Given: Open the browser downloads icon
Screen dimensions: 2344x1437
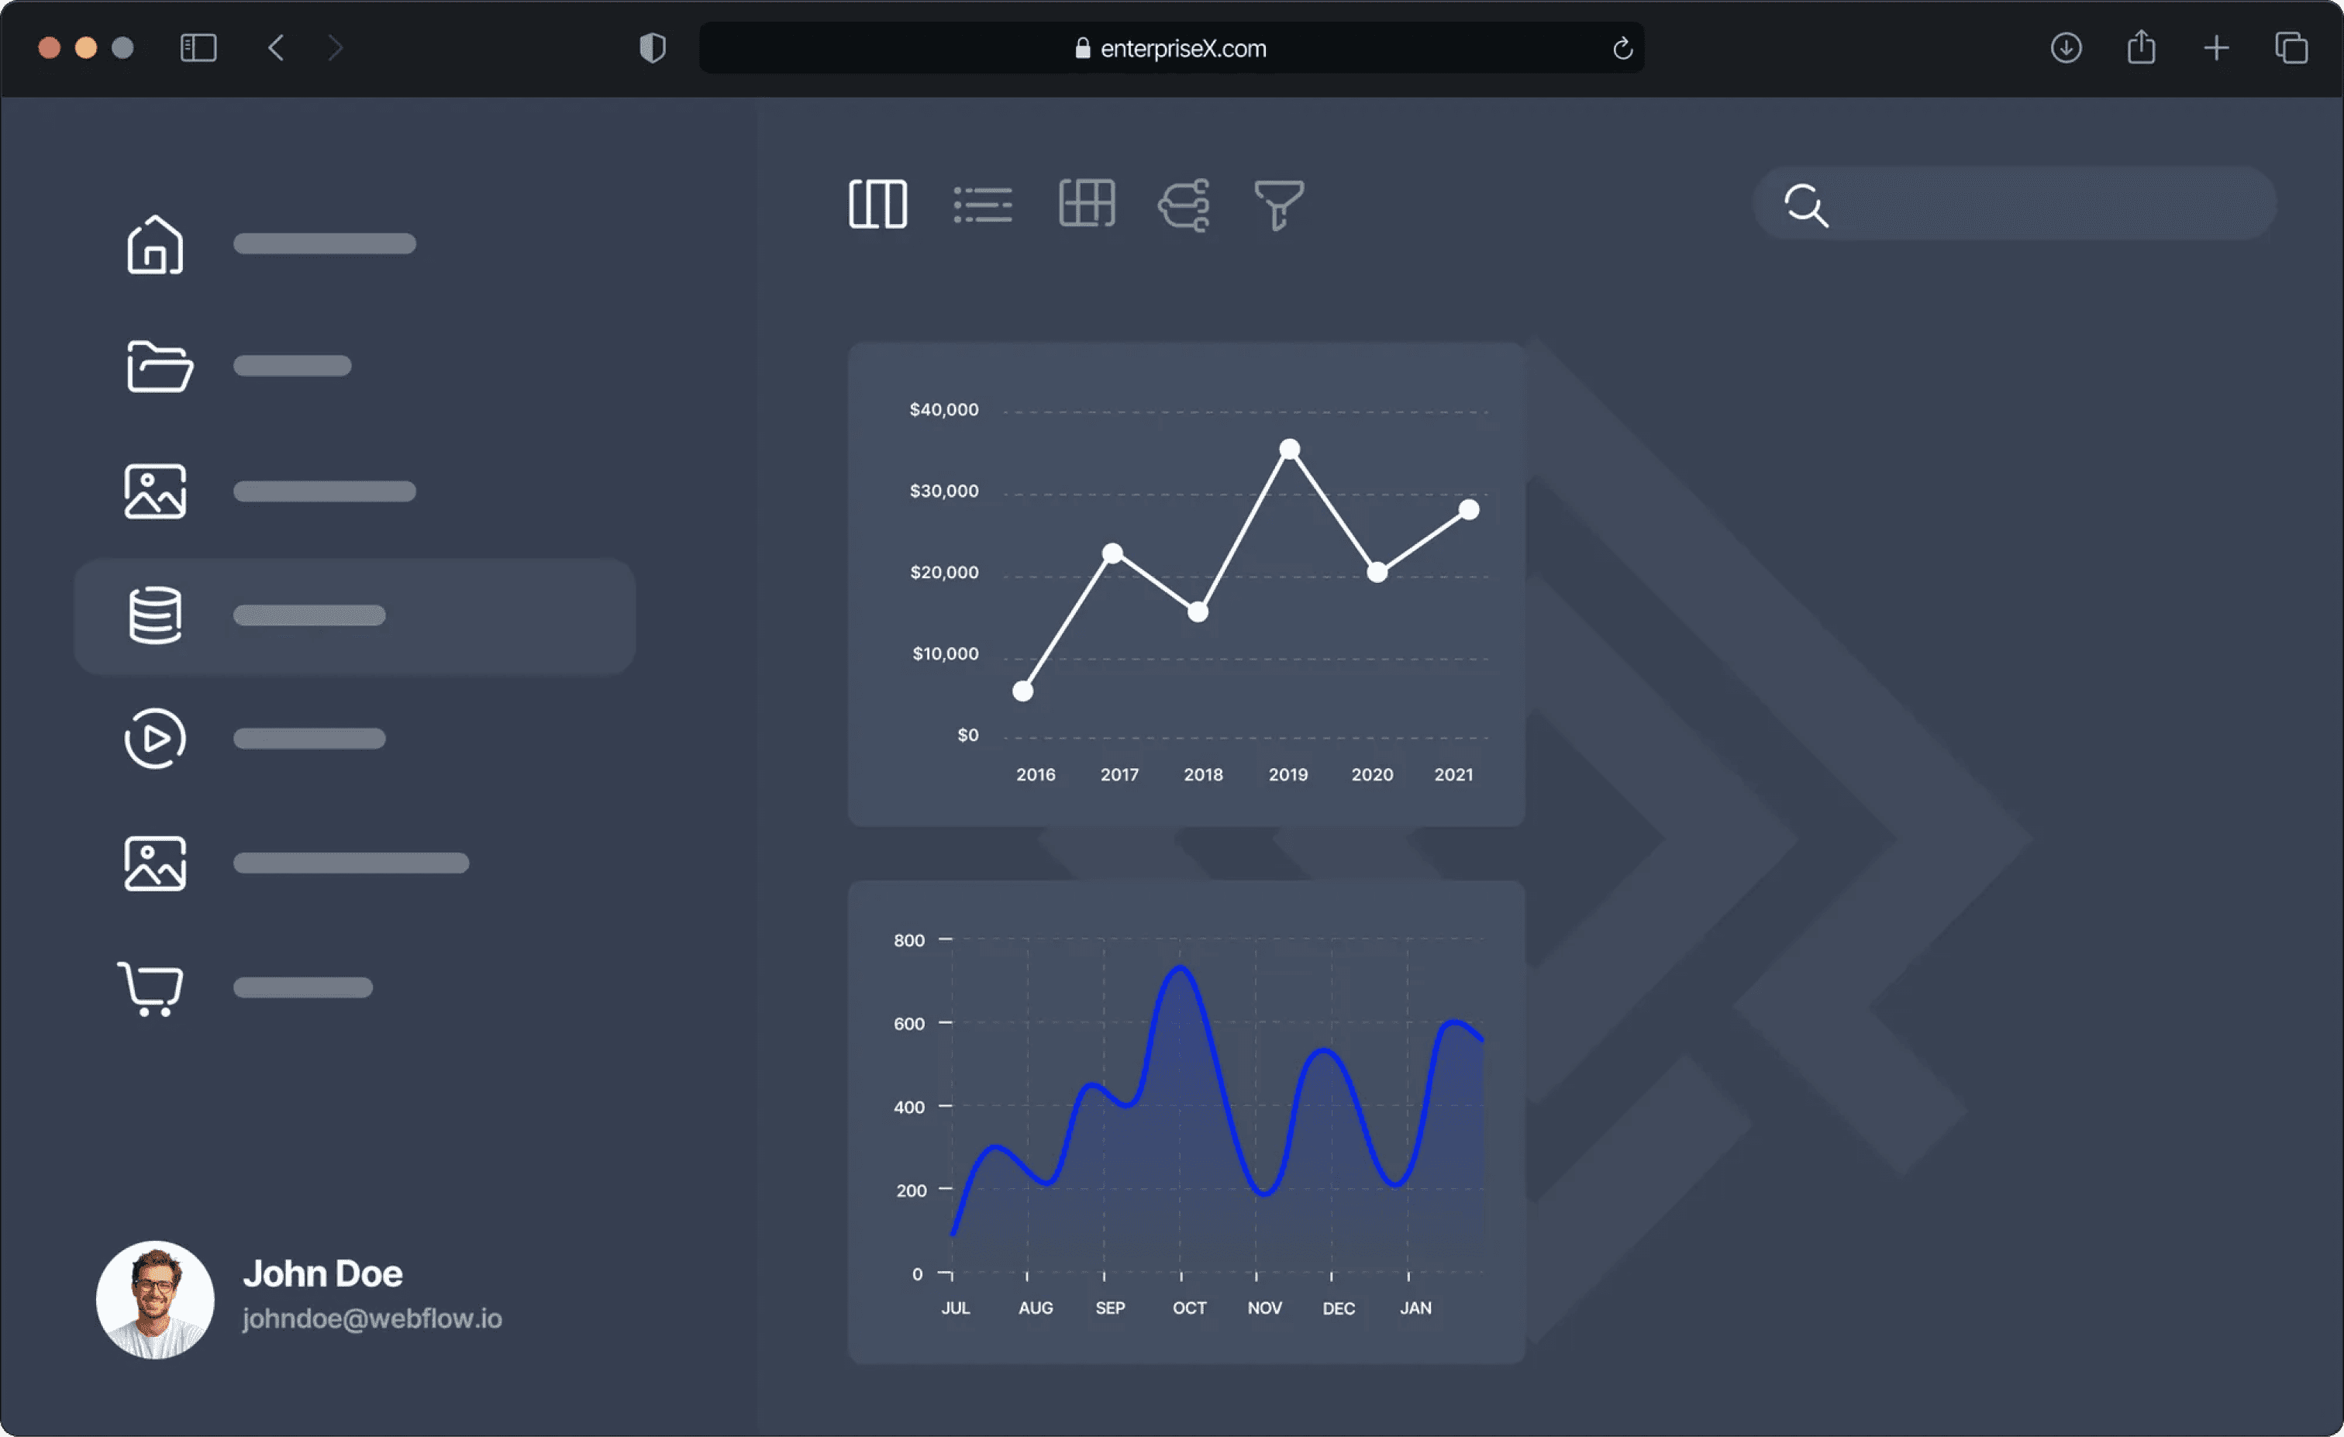Looking at the screenshot, I should 2065,47.
